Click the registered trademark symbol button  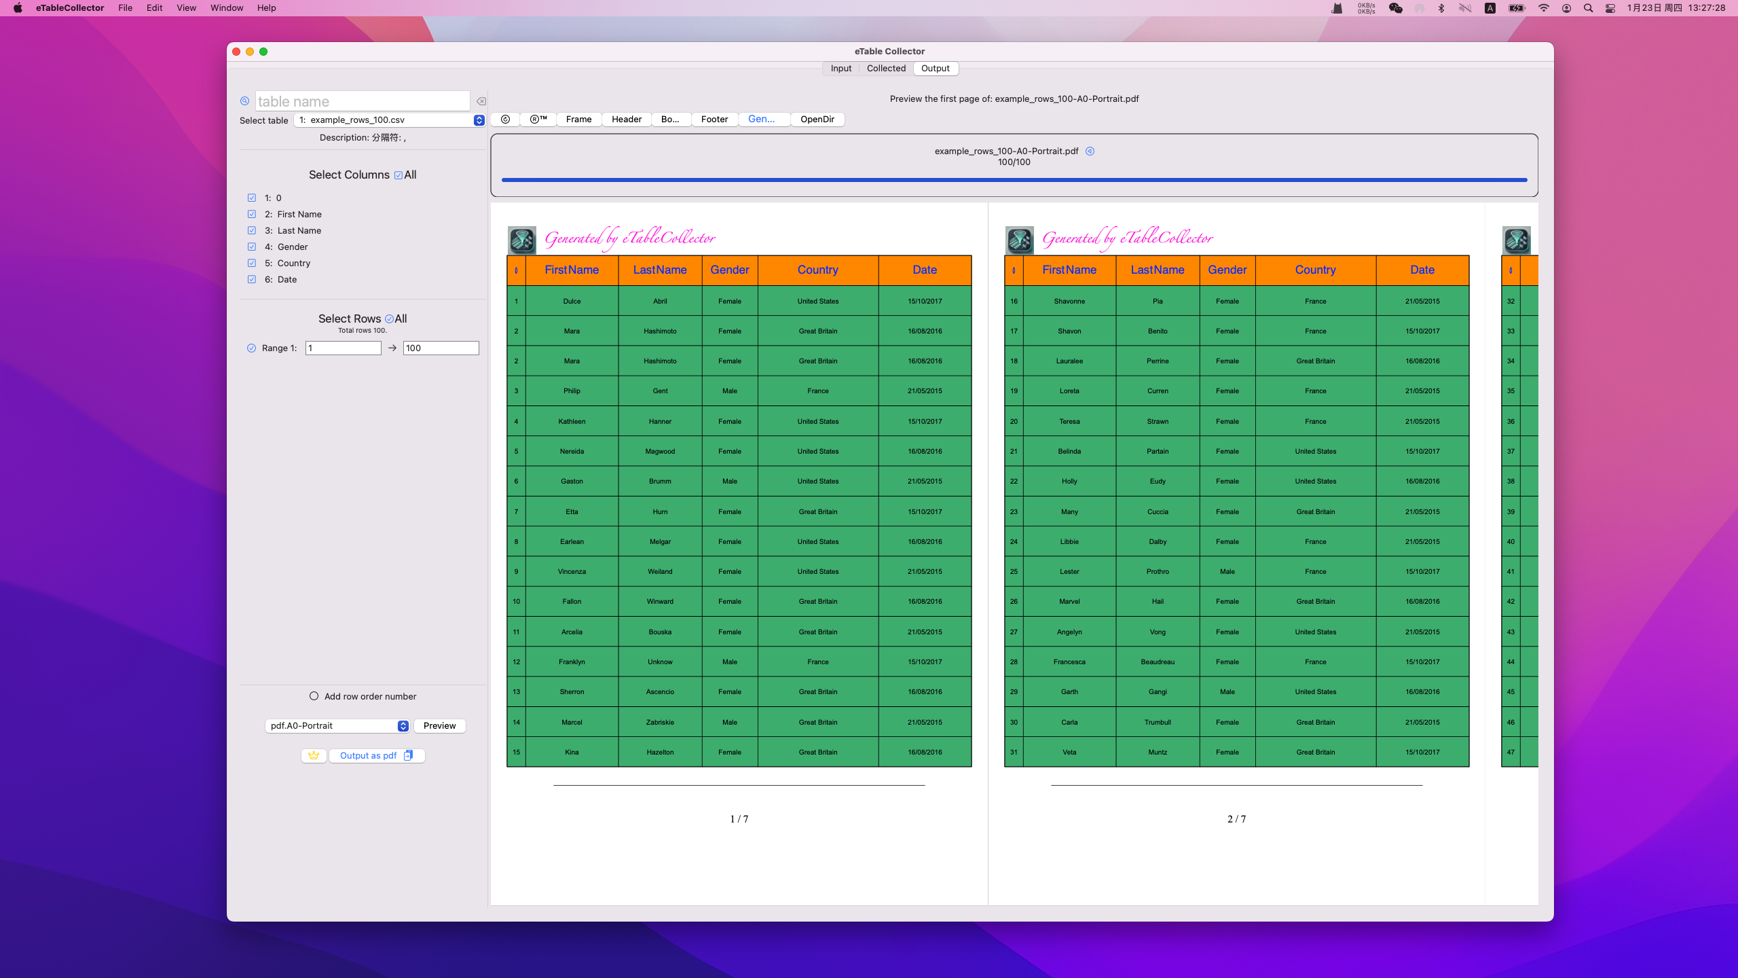click(538, 120)
